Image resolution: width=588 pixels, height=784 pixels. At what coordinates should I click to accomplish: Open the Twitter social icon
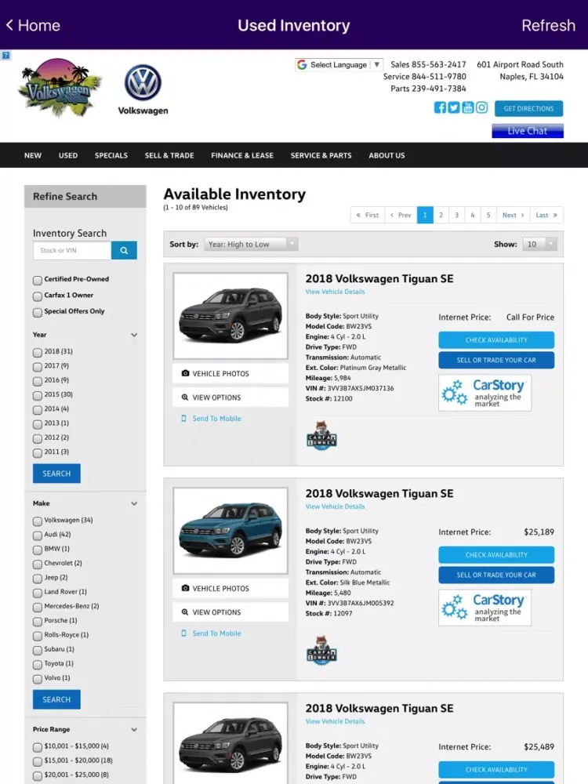click(x=453, y=107)
